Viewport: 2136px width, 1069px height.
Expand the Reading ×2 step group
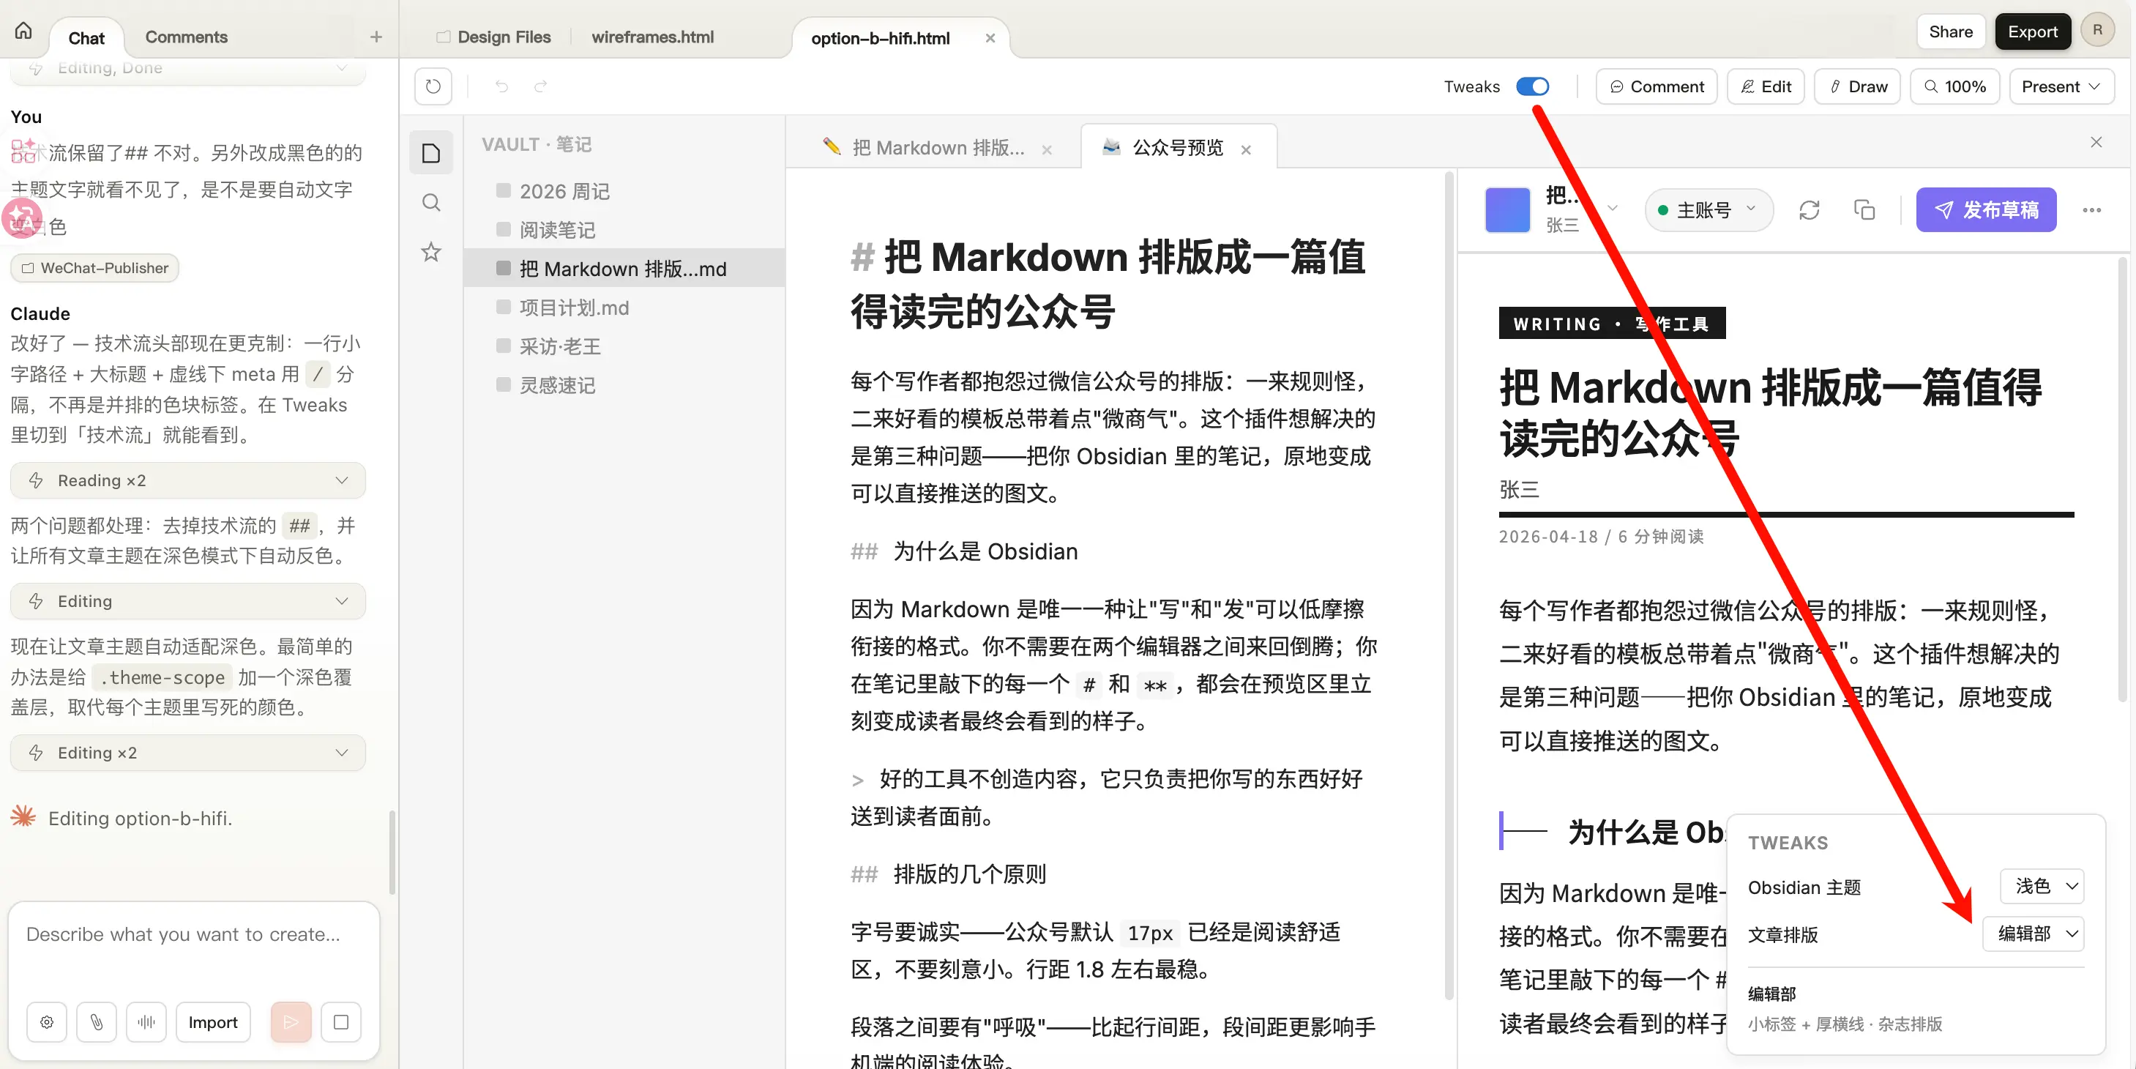click(x=187, y=480)
